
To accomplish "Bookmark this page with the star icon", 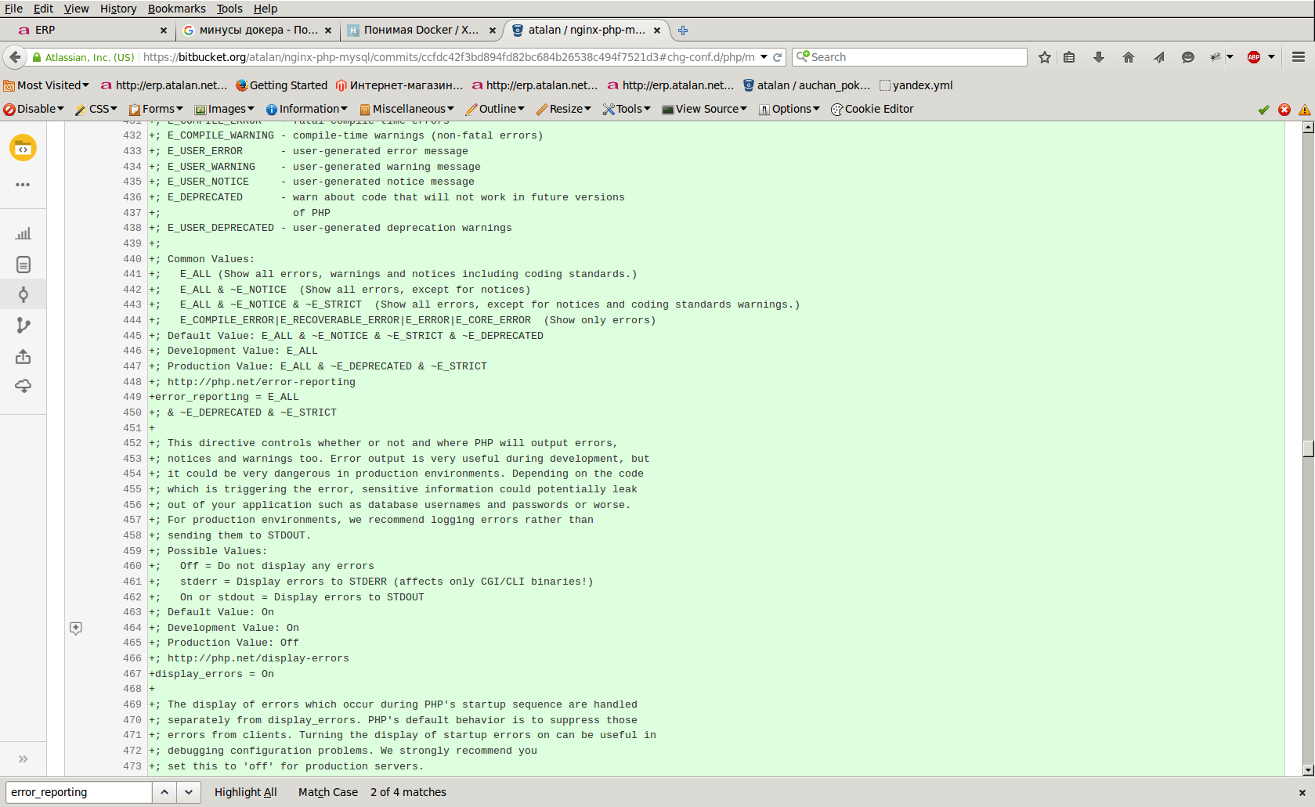I will pos(1045,57).
